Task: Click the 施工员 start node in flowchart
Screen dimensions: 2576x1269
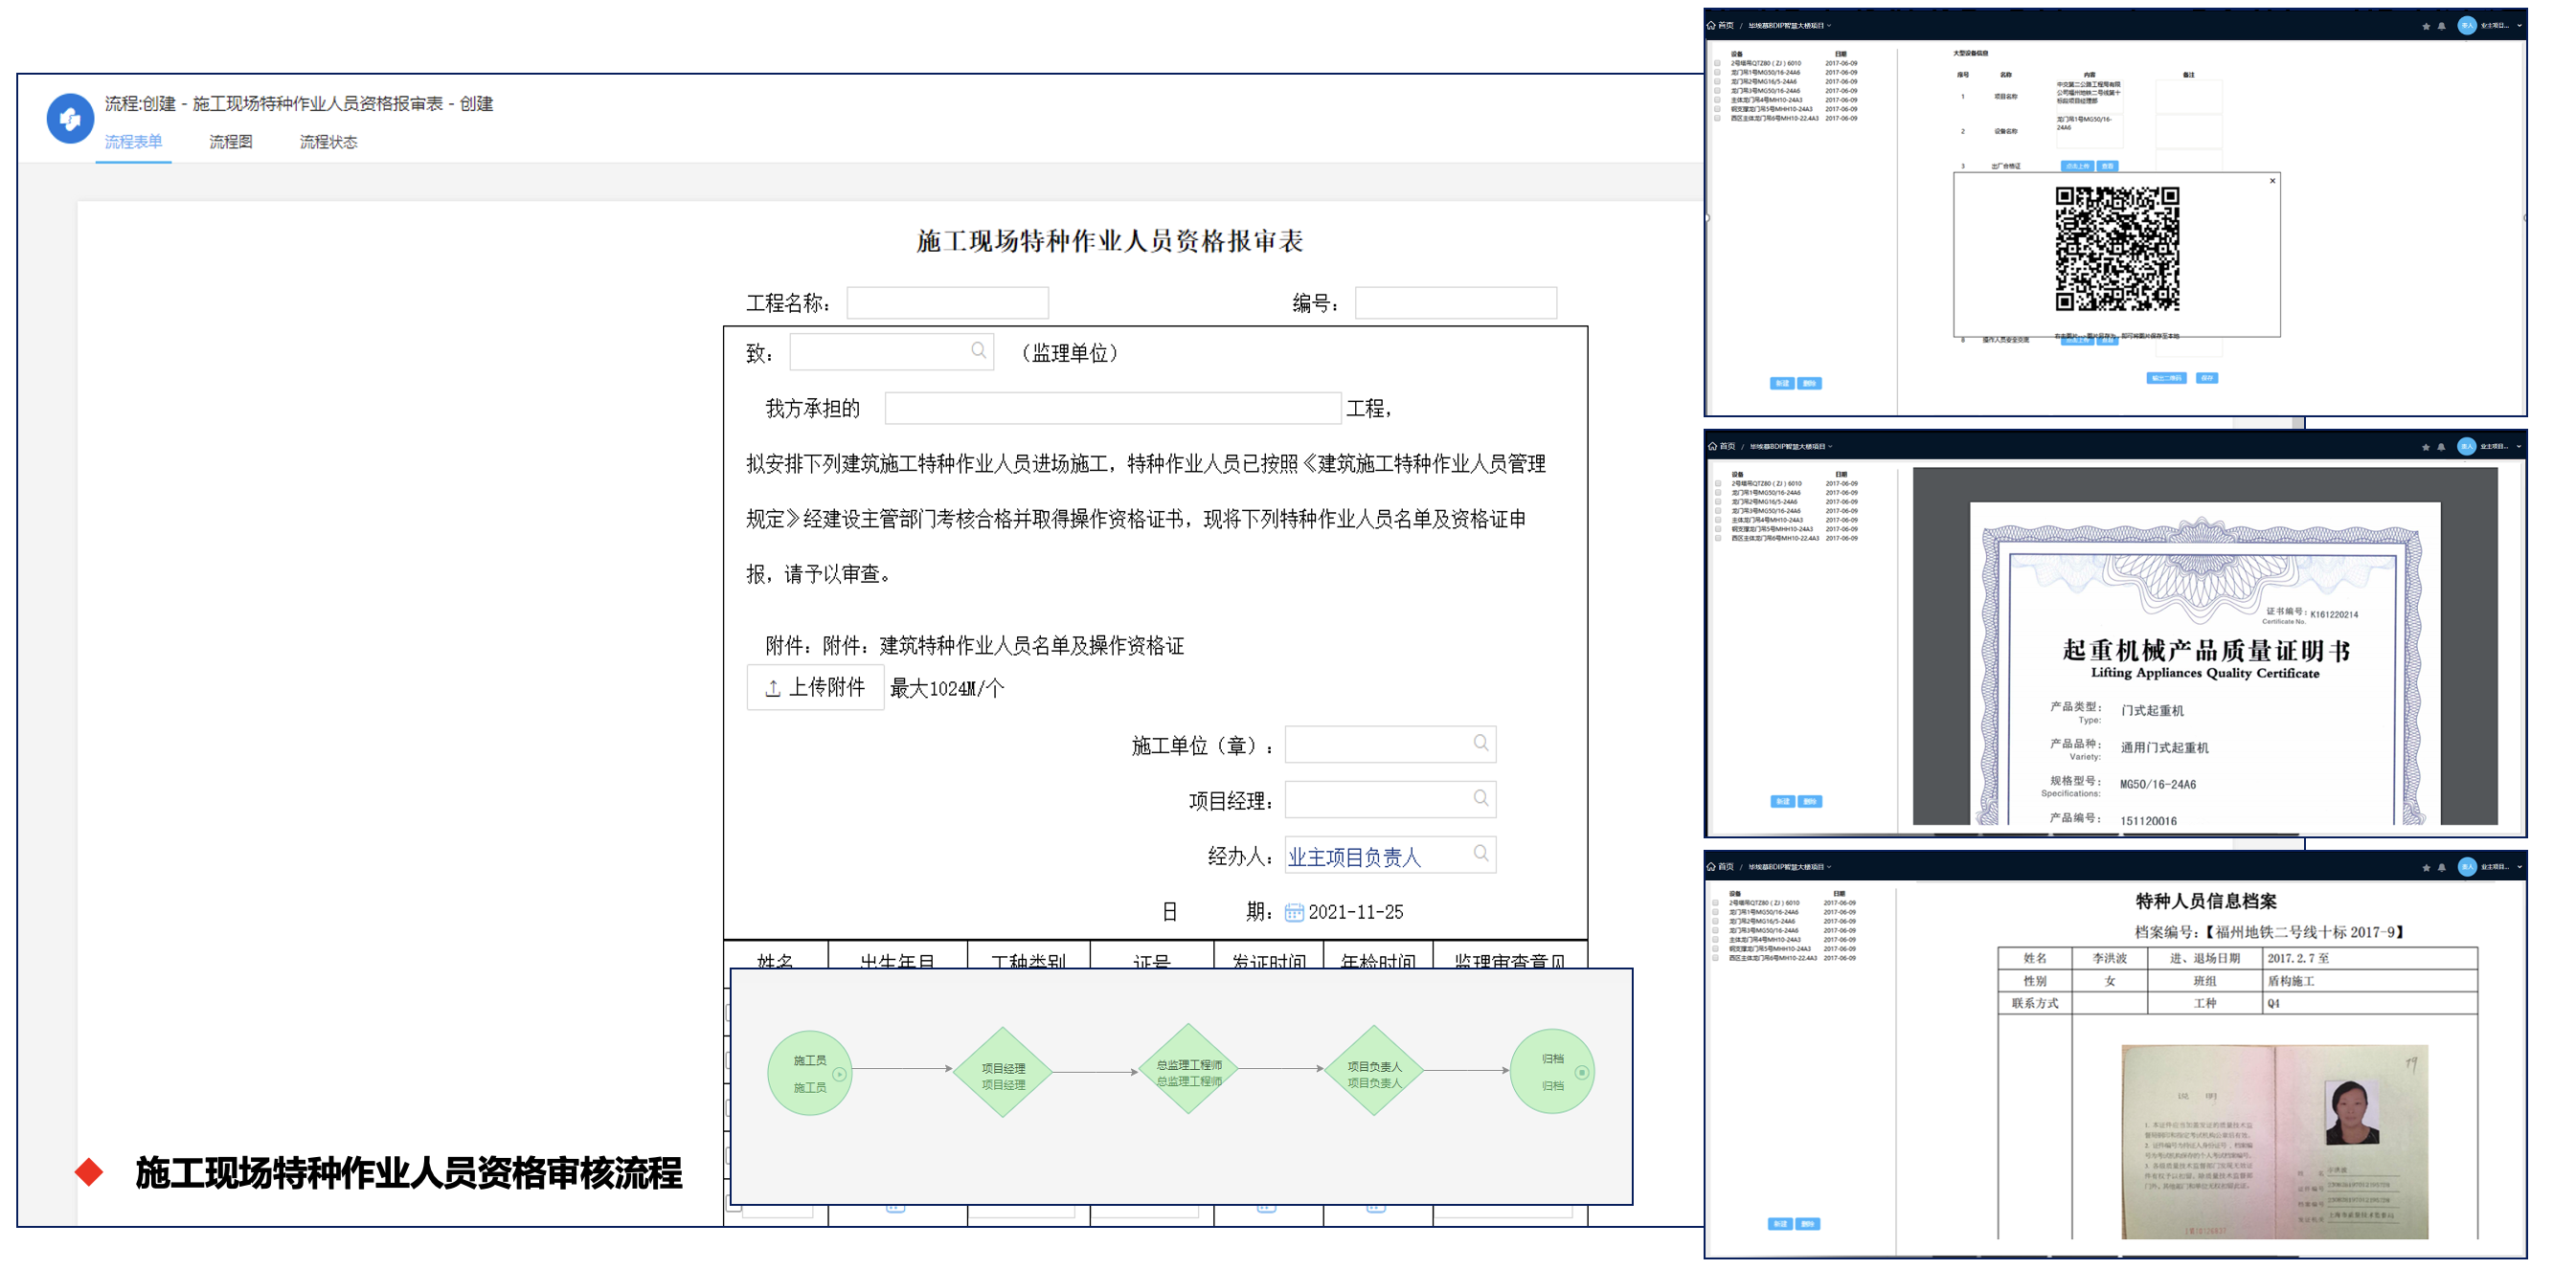Action: [x=810, y=1073]
